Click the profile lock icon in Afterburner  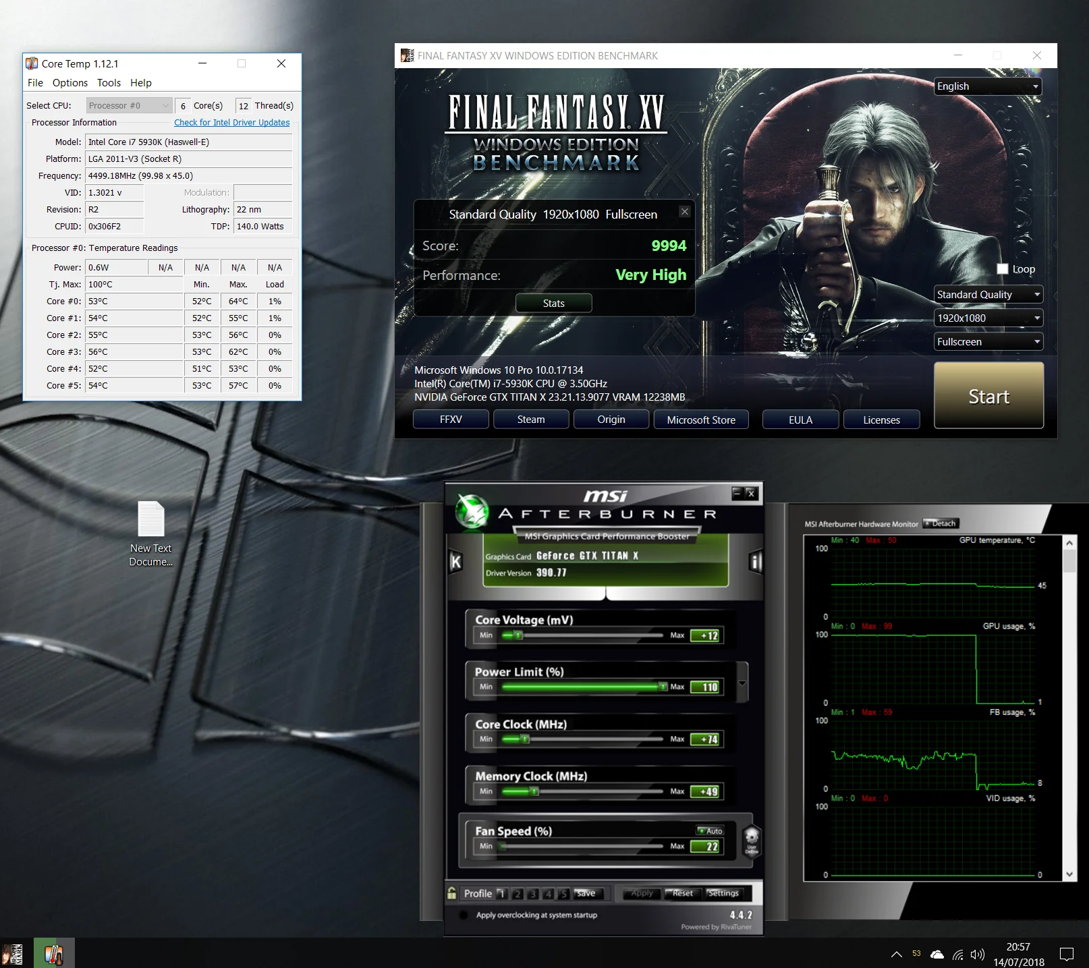(452, 893)
